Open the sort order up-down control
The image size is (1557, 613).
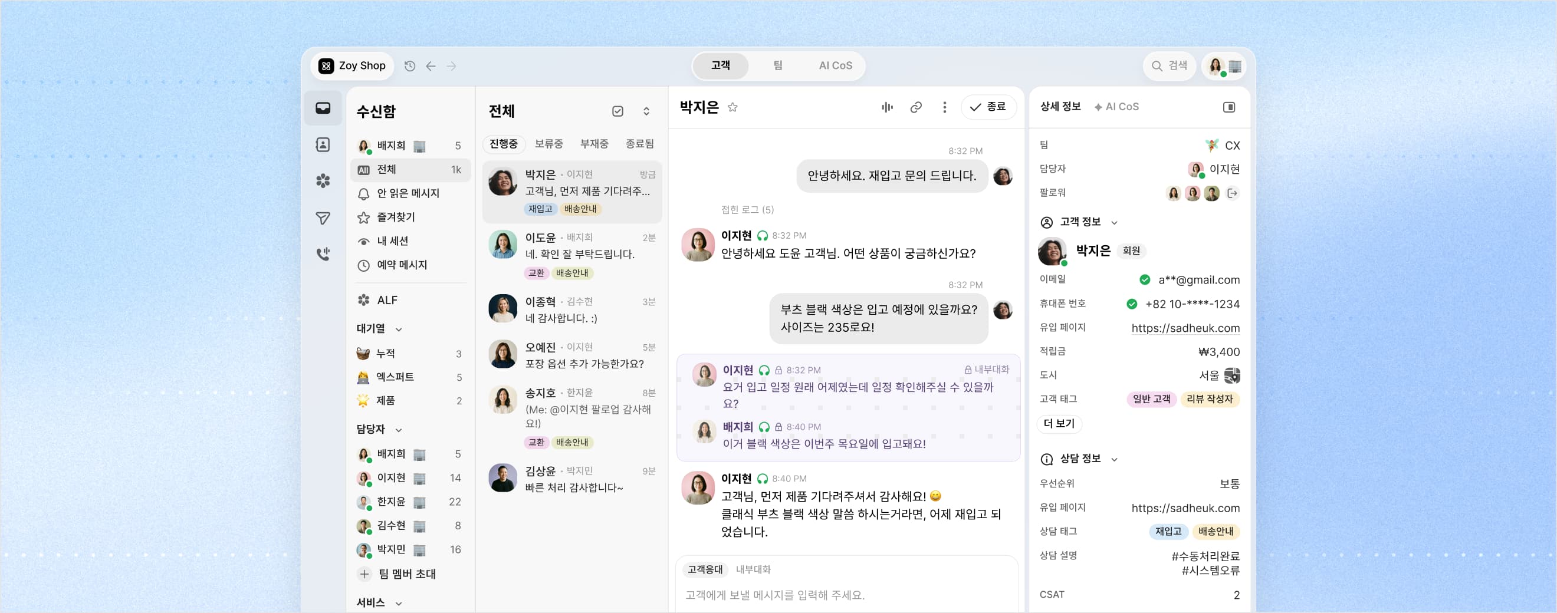click(x=646, y=111)
